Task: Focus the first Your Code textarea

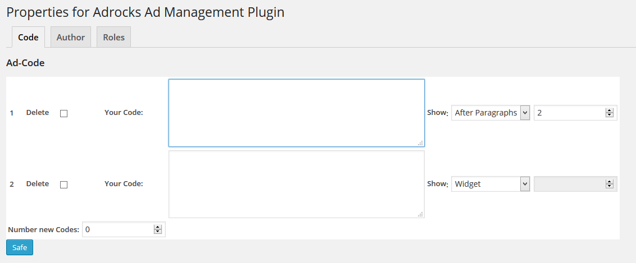Action: tap(297, 113)
